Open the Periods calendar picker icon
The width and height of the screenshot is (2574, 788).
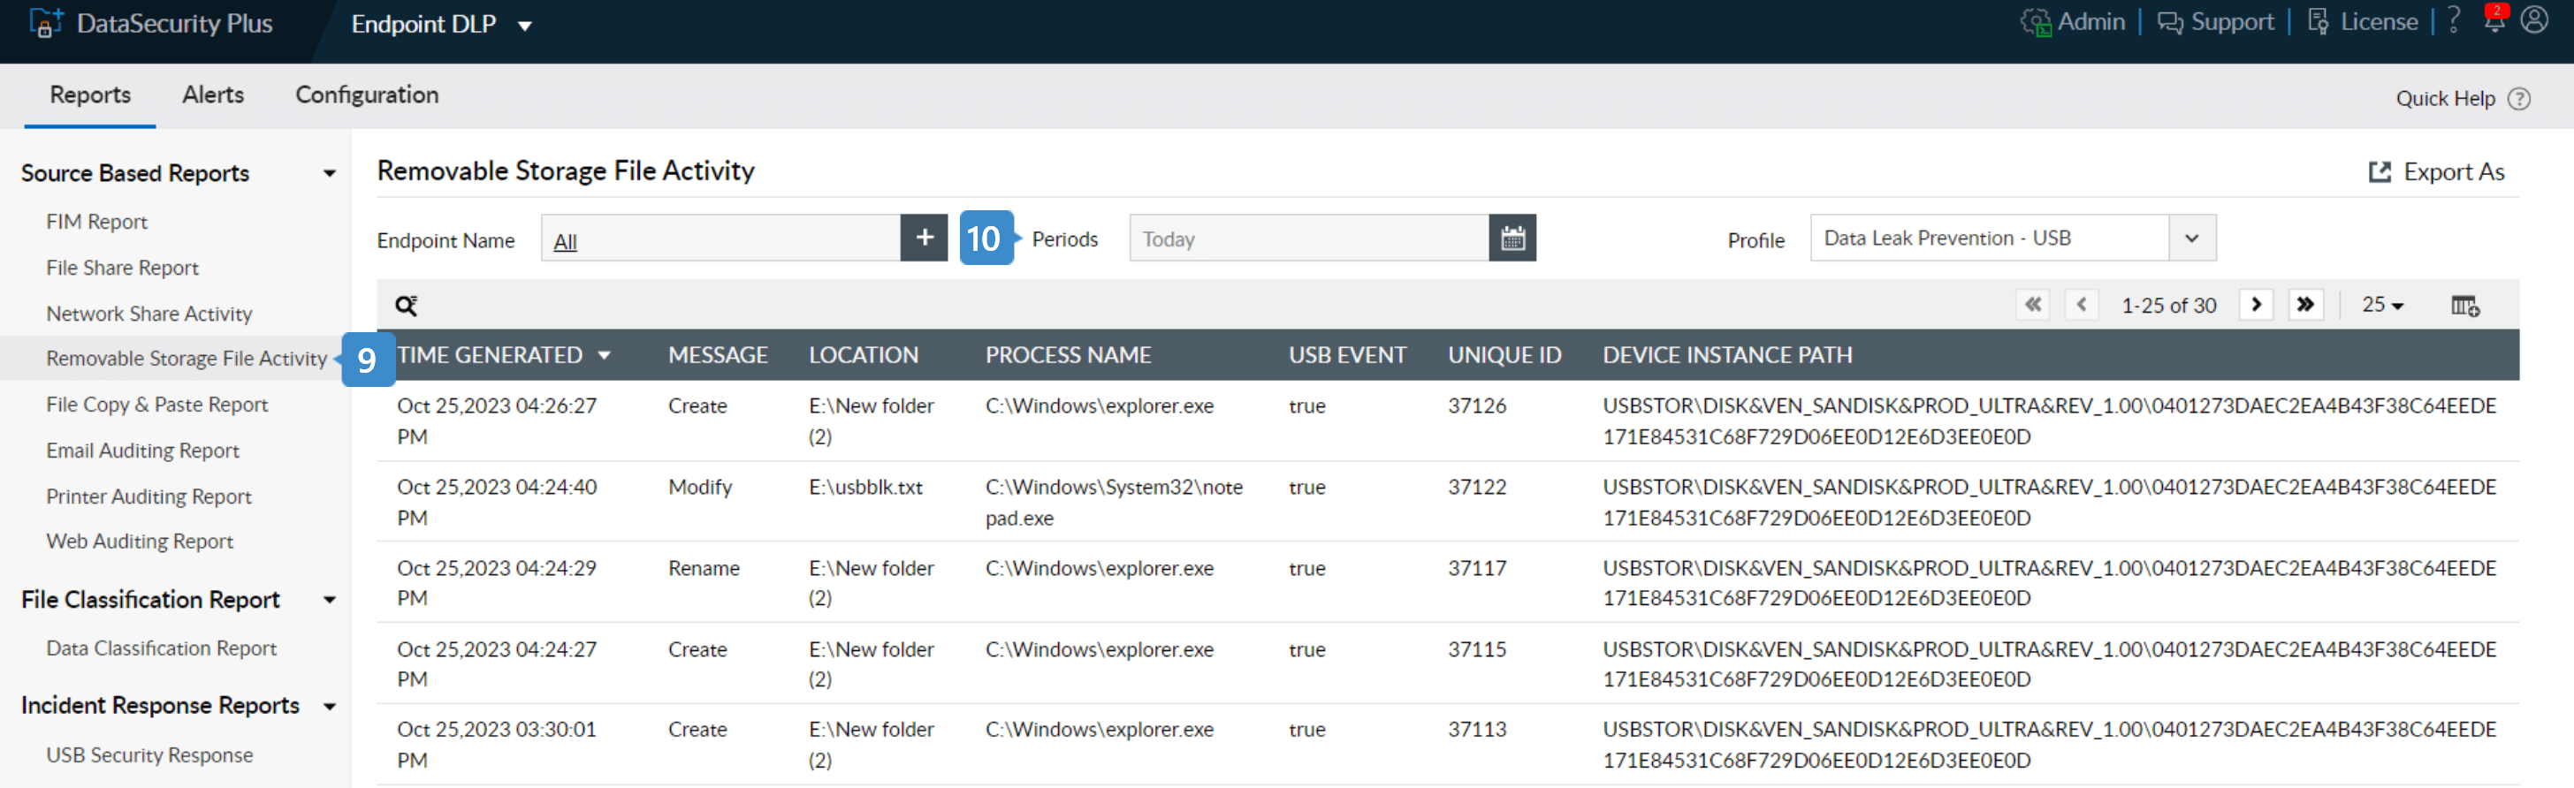click(1512, 239)
